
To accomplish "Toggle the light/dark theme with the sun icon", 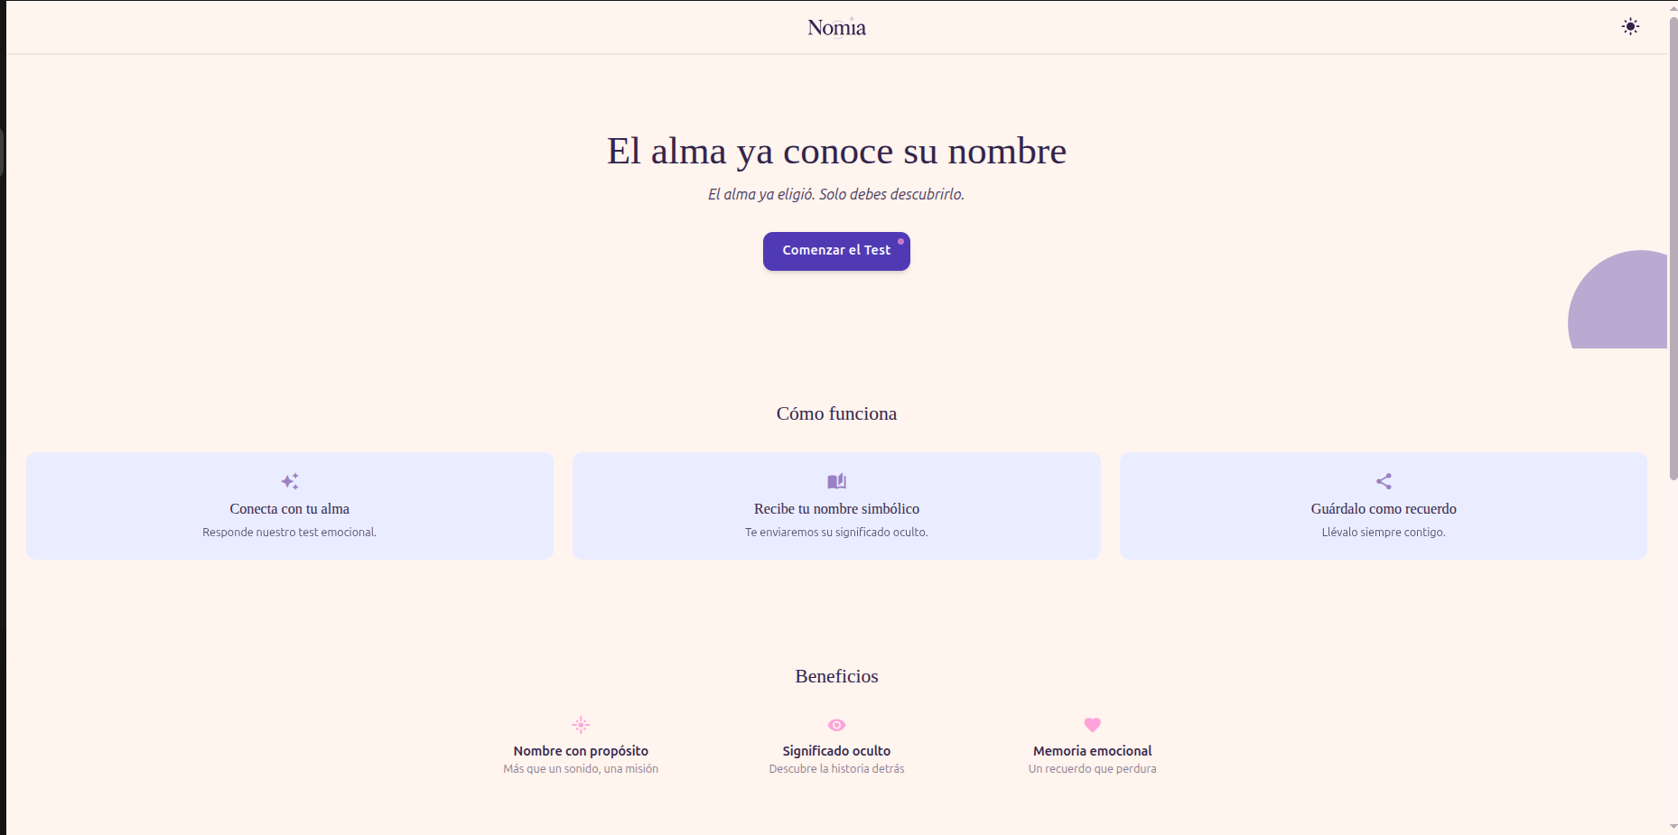I will [x=1631, y=26].
